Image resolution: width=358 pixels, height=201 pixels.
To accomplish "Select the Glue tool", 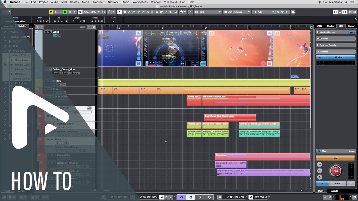I will (x=143, y=12).
